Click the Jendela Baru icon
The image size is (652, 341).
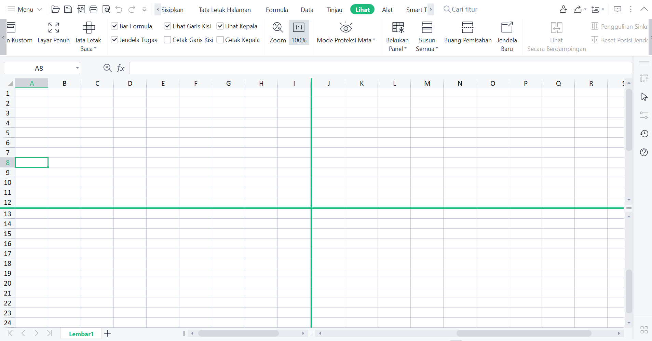[507, 28]
